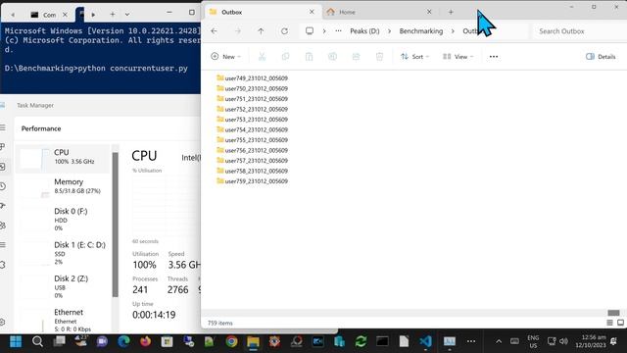Open the Windows Start menu
The image size is (627, 353).
point(16,341)
